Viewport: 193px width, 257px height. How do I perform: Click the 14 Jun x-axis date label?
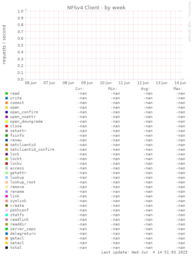pyautogui.click(x=180, y=83)
